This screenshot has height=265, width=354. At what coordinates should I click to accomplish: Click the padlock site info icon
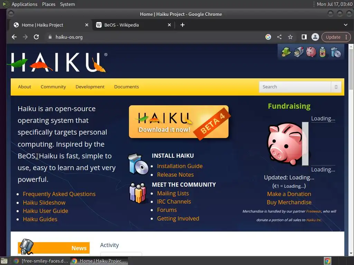[50, 37]
